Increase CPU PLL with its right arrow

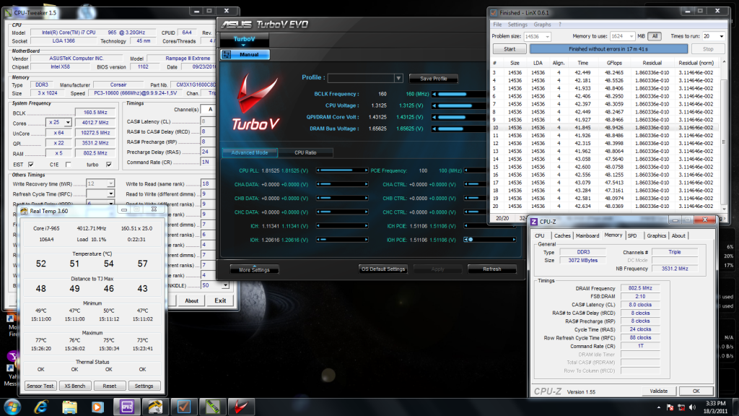point(366,170)
